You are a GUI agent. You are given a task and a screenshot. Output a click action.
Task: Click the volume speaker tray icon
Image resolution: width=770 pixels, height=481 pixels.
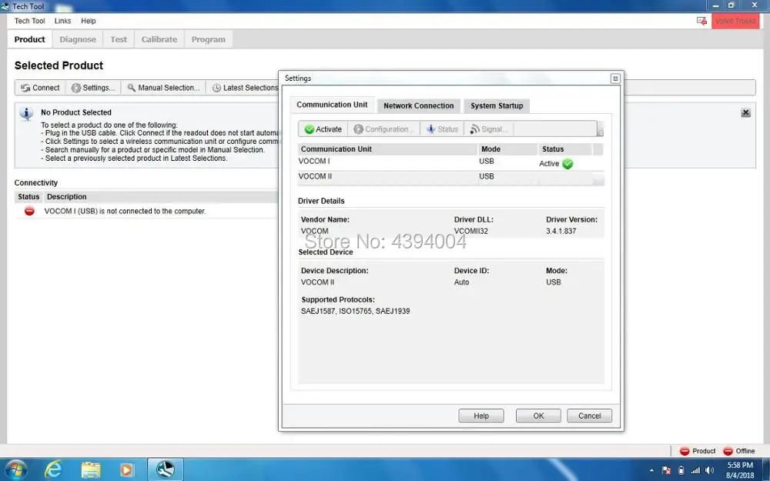tap(709, 470)
